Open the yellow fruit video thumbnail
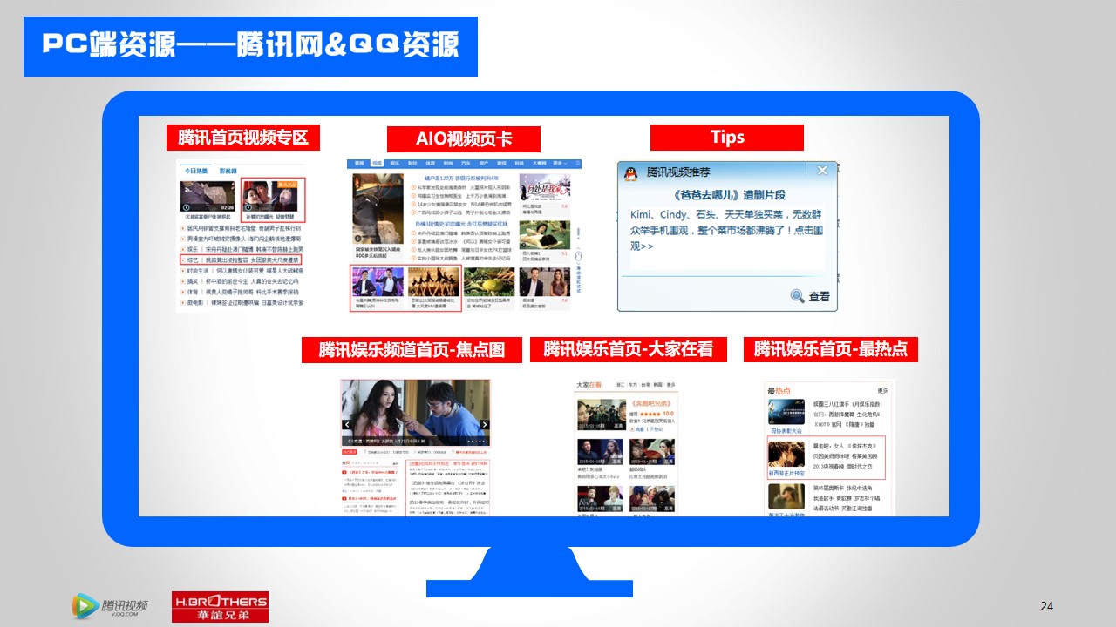The height and width of the screenshot is (627, 1116). pos(489,281)
